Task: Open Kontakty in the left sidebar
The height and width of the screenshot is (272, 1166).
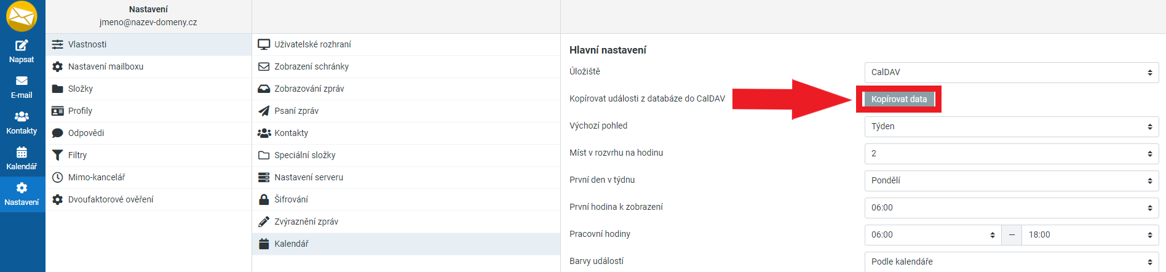Action: tap(22, 122)
